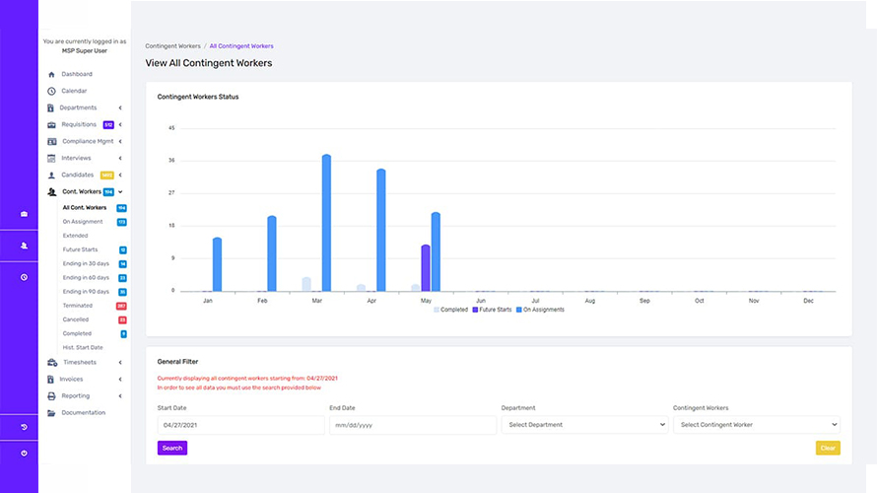Expand the Timesheets submenu chevron

tap(120, 363)
